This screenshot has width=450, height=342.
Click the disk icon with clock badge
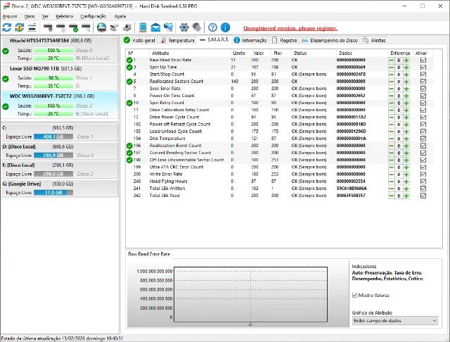click(x=61, y=27)
